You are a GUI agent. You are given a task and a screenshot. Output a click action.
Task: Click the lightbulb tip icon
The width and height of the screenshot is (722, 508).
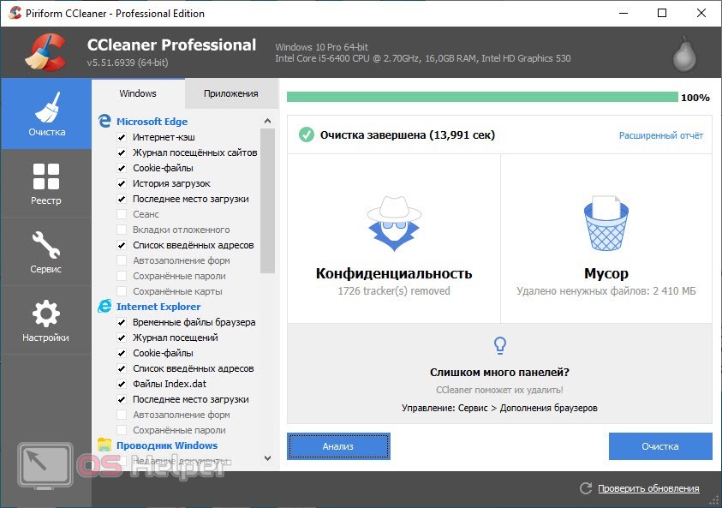click(x=500, y=345)
